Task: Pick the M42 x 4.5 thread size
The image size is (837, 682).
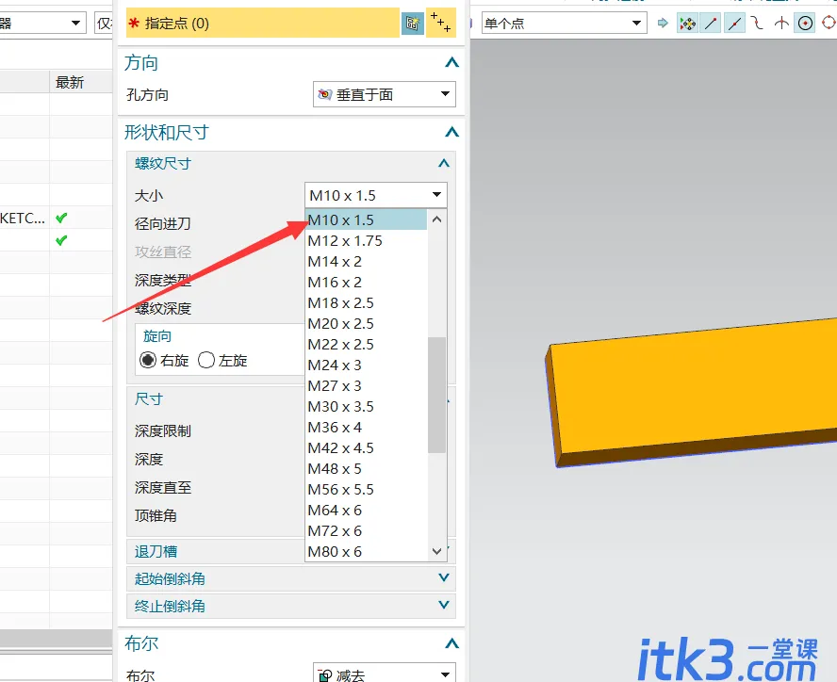Action: (366, 447)
